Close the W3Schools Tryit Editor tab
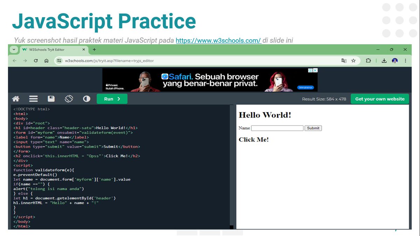Screen dimensions: 420x236 click(83, 50)
